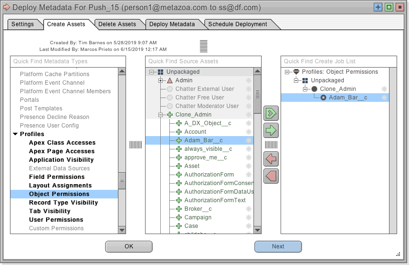Collapse Profiles: Object Permissions in job list

[287, 72]
